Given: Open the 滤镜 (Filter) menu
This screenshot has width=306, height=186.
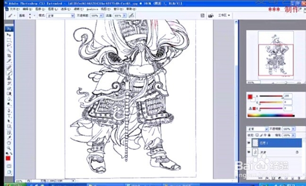Looking at the screenshot, I should [79, 9].
